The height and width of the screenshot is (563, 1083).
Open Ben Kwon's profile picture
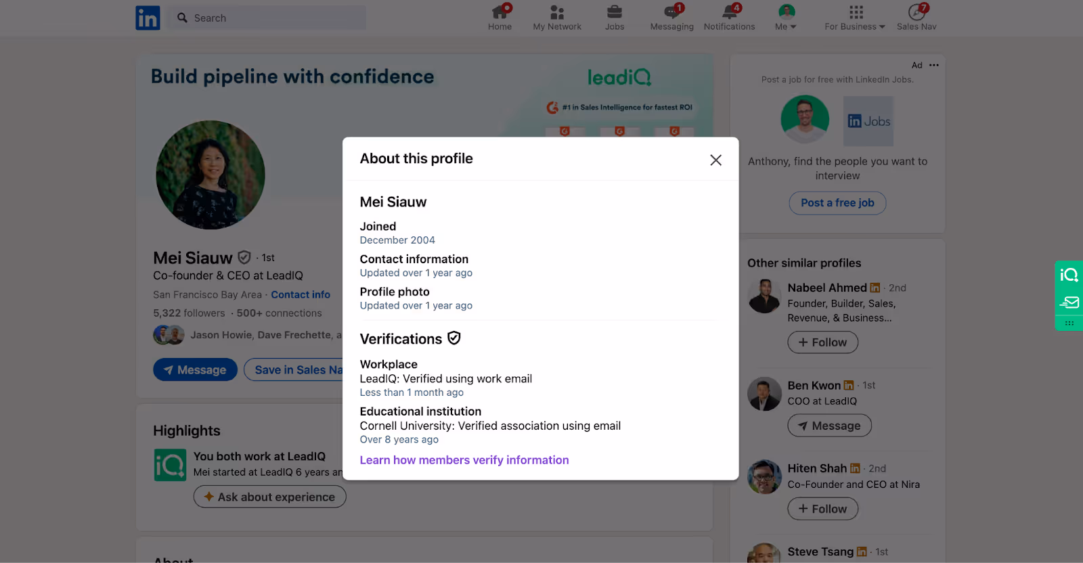pos(764,394)
